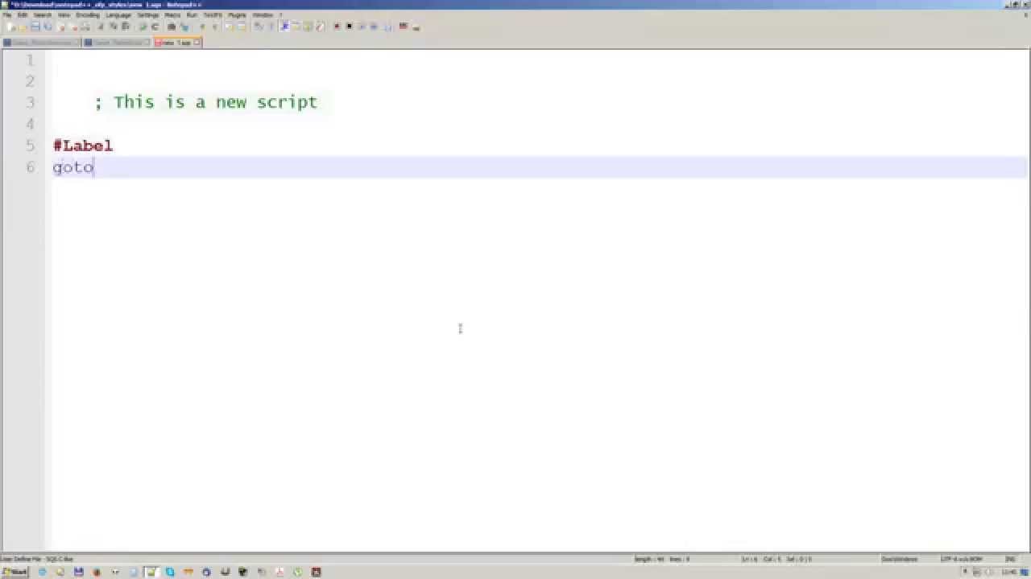Open Find with the binoculars toolbar icon
This screenshot has width=1031, height=579.
click(172, 27)
